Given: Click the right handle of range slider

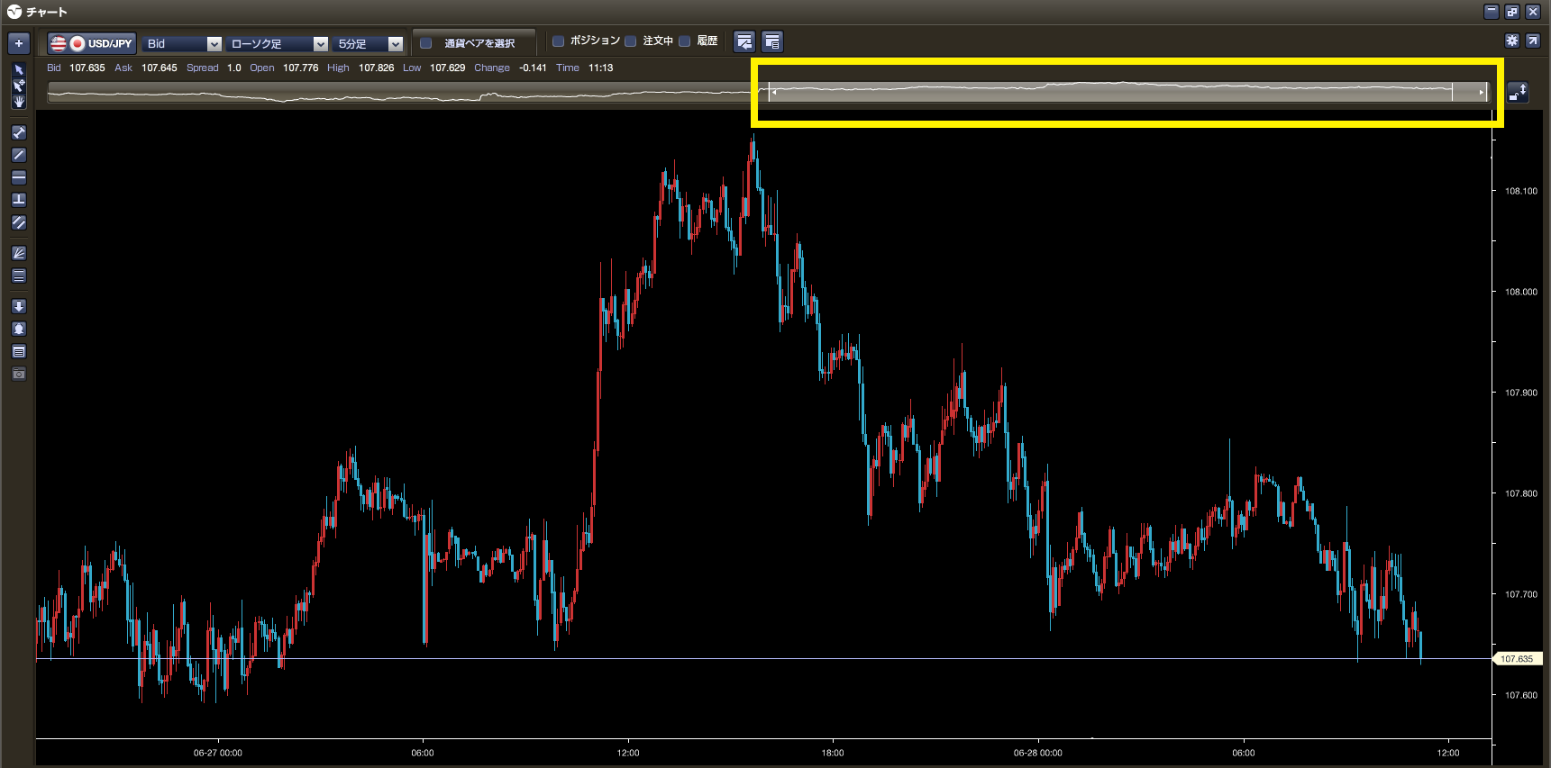Looking at the screenshot, I should [1481, 92].
